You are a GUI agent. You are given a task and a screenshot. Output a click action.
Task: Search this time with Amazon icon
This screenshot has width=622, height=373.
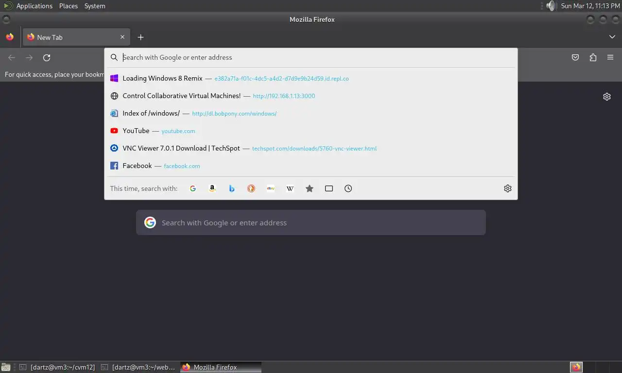pyautogui.click(x=212, y=188)
